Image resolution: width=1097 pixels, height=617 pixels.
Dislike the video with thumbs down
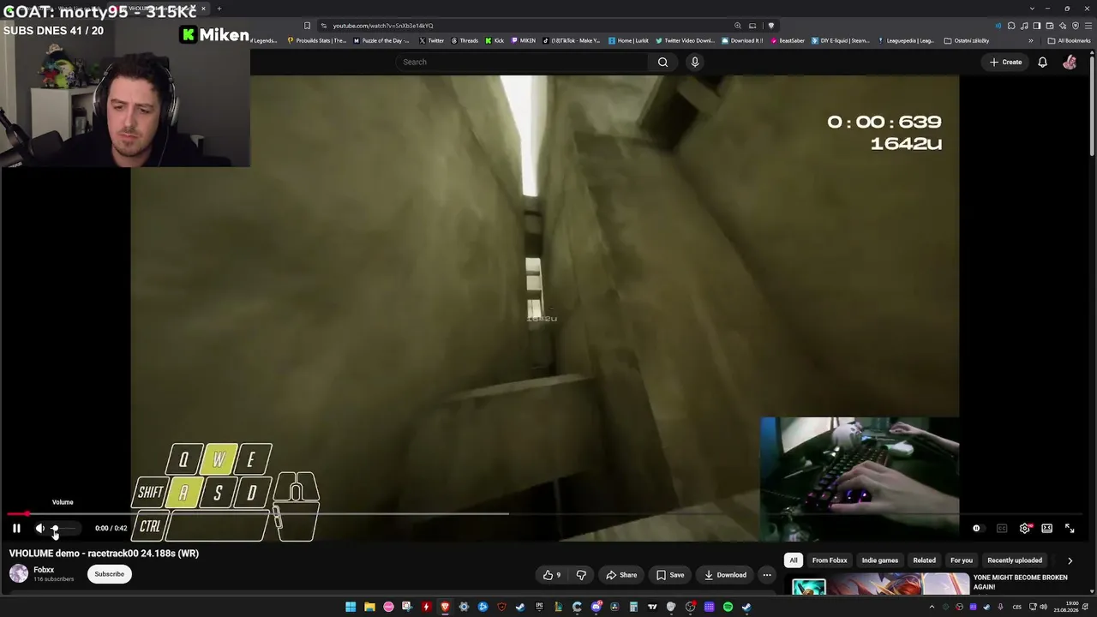click(581, 575)
